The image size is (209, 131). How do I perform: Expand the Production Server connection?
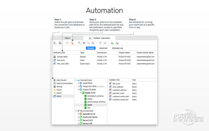coord(78,117)
